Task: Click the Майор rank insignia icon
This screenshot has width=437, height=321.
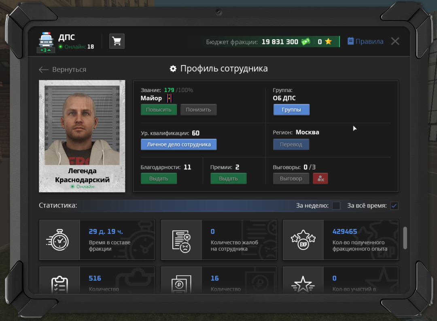Action: (x=169, y=98)
